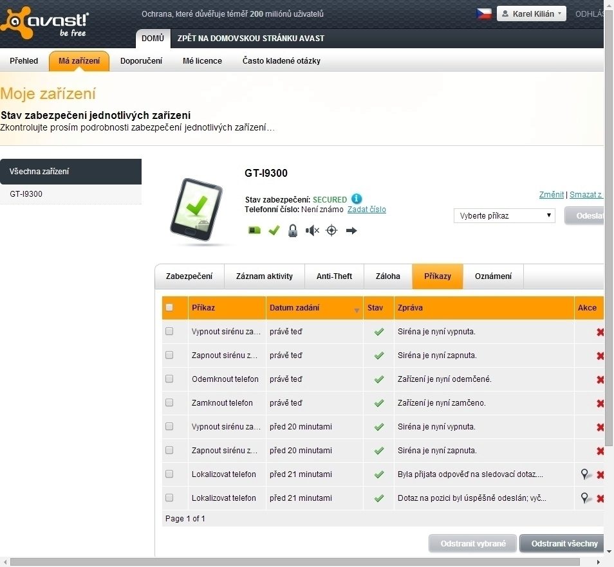
Task: Sort by the Stav column header
Action: (378, 308)
